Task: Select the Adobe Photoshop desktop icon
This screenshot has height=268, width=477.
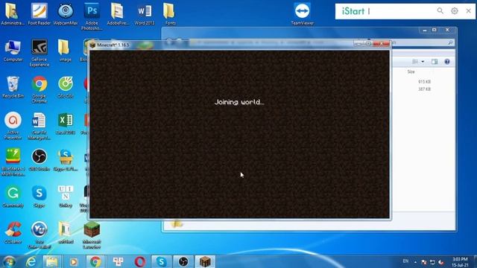Action: click(92, 16)
